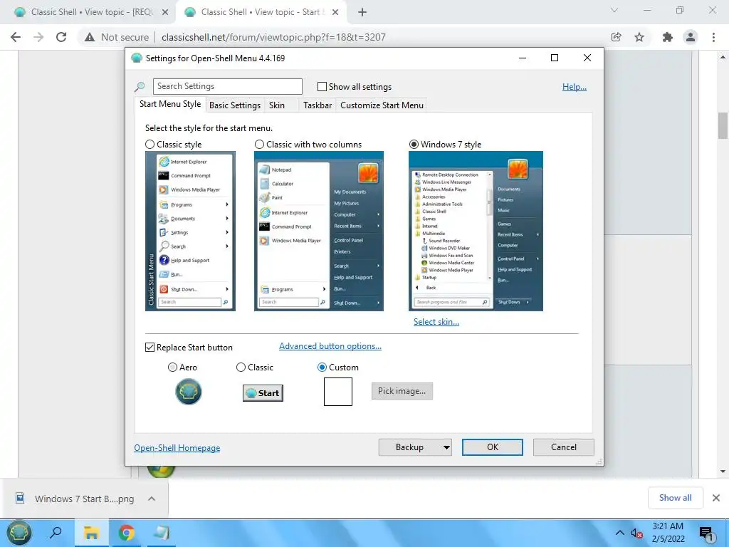Click the Aero shell button preview
Image resolution: width=729 pixels, height=547 pixels.
188,392
